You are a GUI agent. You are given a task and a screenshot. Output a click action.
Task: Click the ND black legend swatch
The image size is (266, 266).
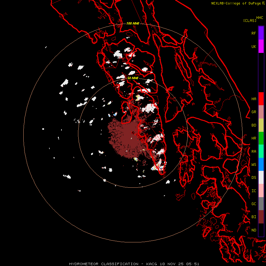click(x=261, y=230)
